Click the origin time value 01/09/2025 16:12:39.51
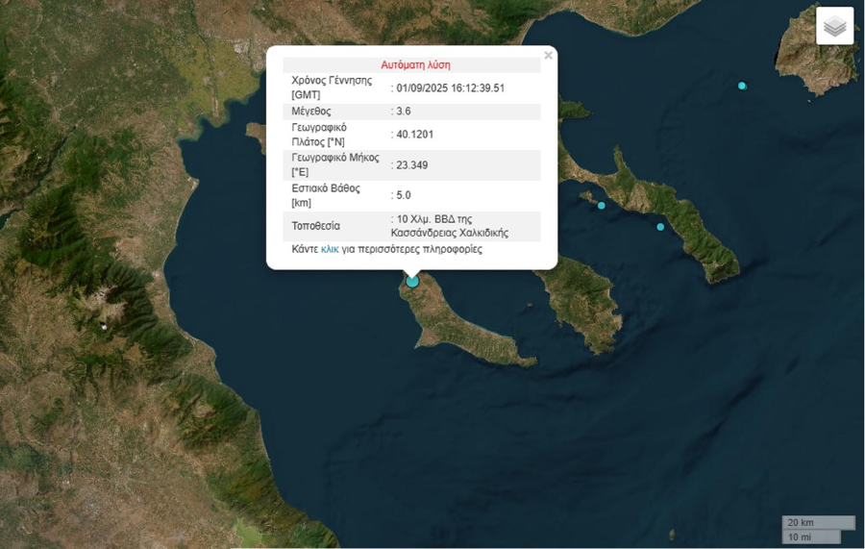This screenshot has width=865, height=549. point(450,88)
